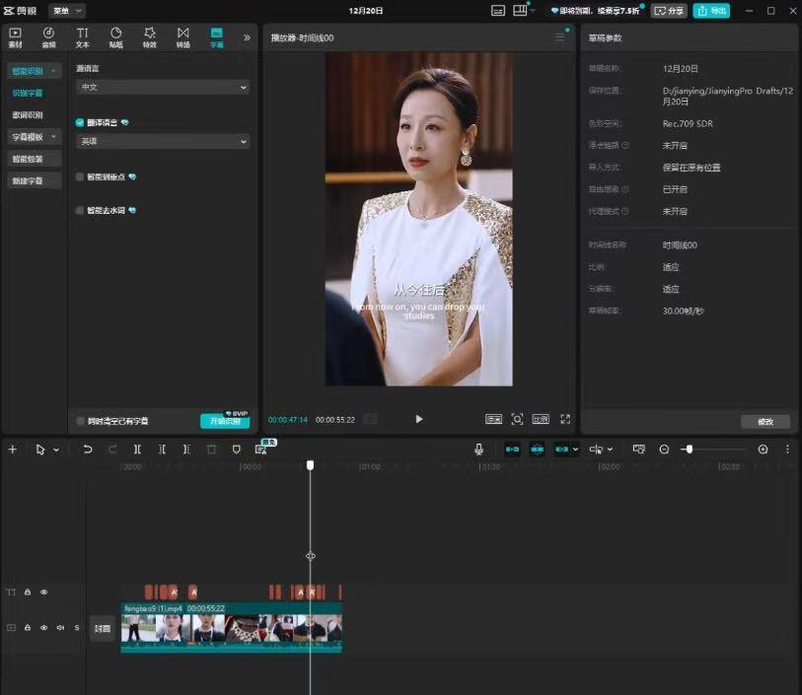
Task: Open the timeline more options three-dot menu
Action: point(787,450)
